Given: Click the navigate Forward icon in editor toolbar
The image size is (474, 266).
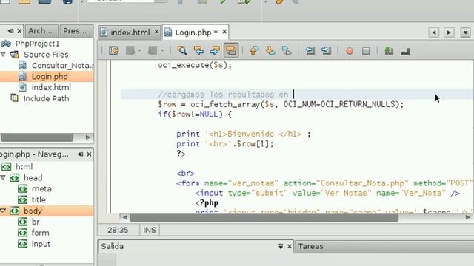Looking at the screenshot, I should 152,51.
